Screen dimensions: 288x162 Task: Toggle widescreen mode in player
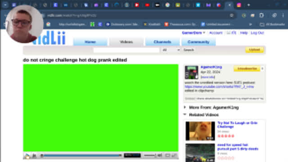167,155
